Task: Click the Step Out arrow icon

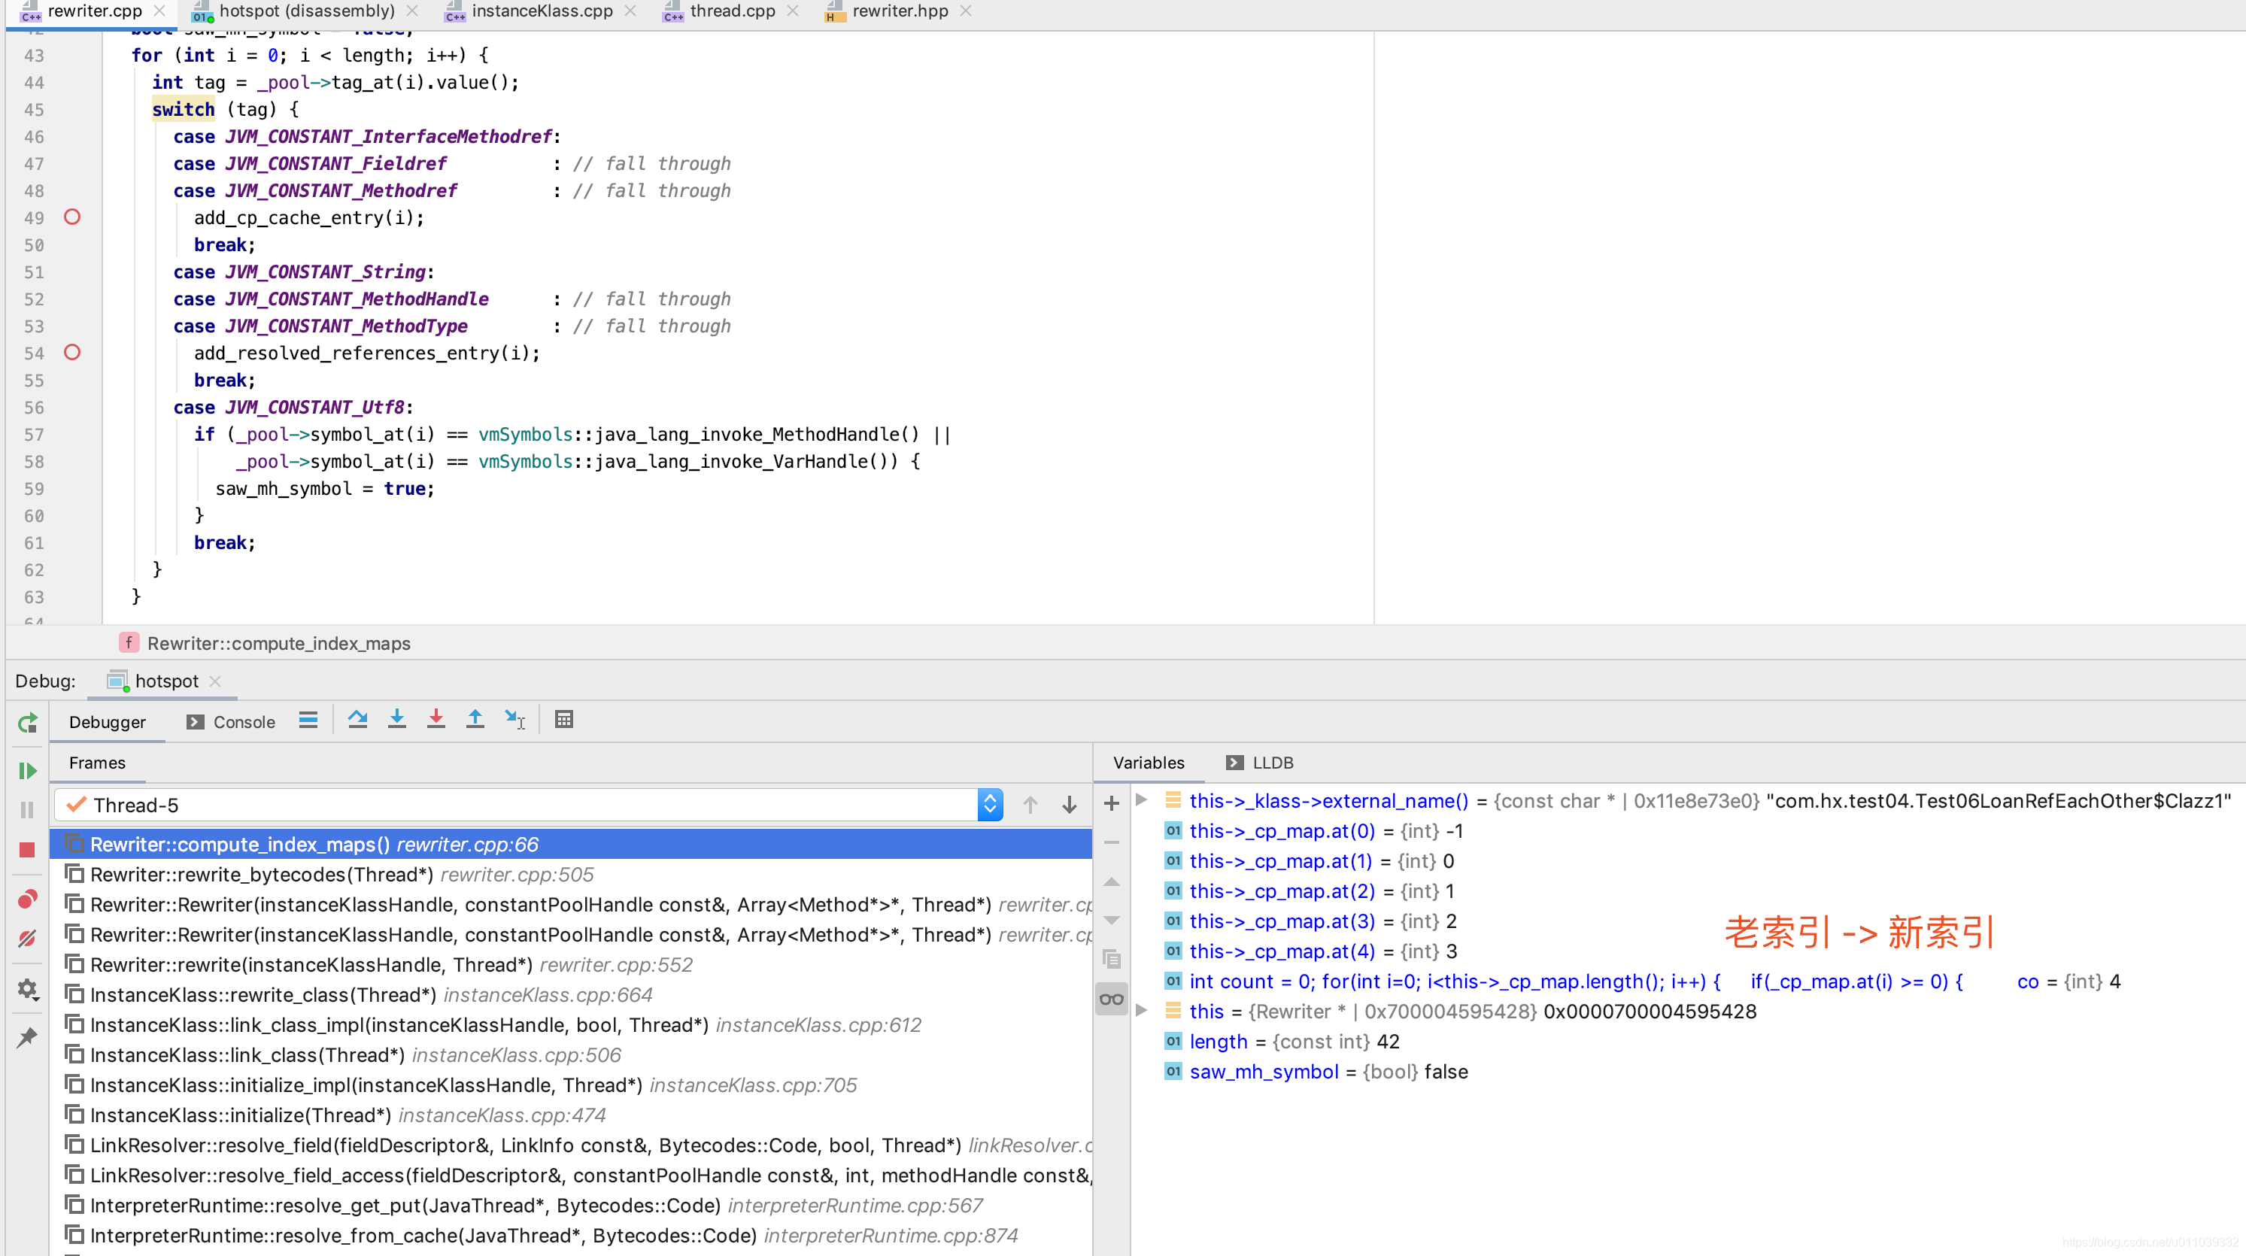Action: click(475, 720)
